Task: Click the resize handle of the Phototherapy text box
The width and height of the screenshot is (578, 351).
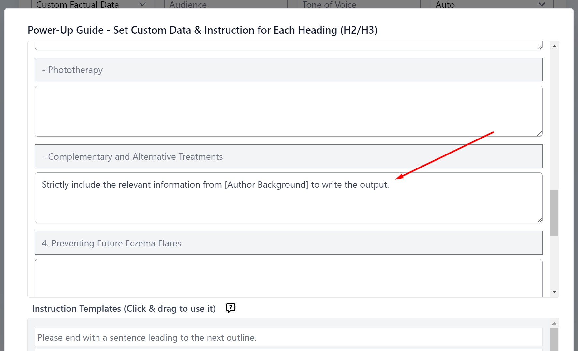Action: (x=540, y=133)
